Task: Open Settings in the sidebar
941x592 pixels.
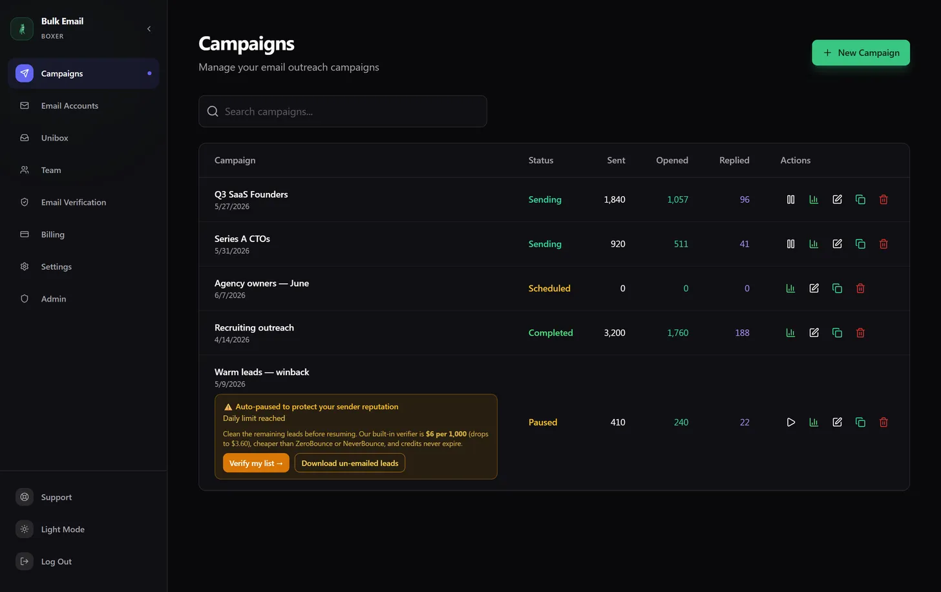Action: (83, 267)
